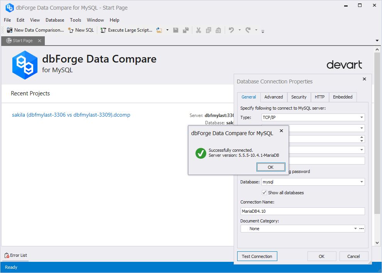The image size is (382, 273).
Task: Select the General tab
Action: pyautogui.click(x=249, y=97)
